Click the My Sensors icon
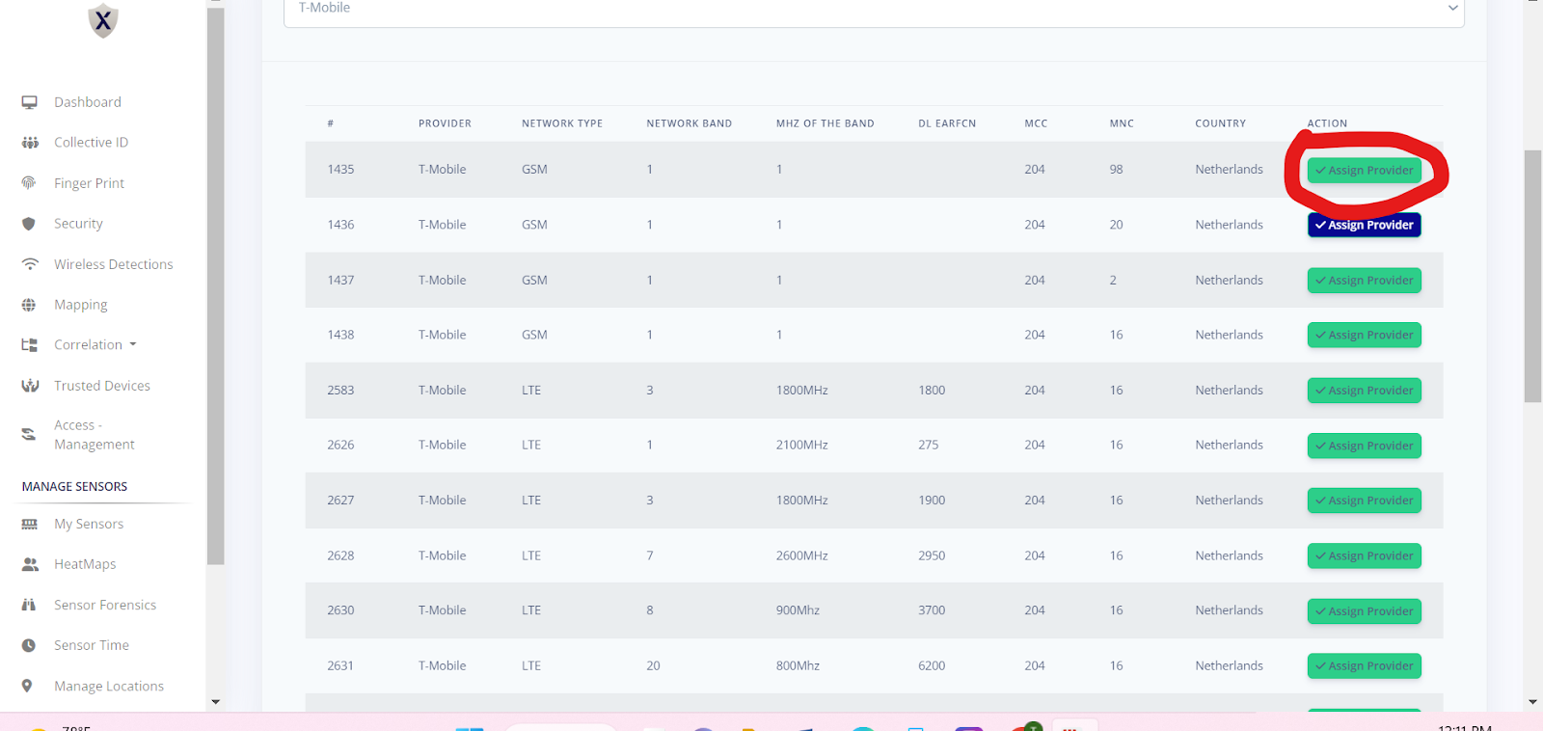Image resolution: width=1543 pixels, height=731 pixels. tap(30, 525)
